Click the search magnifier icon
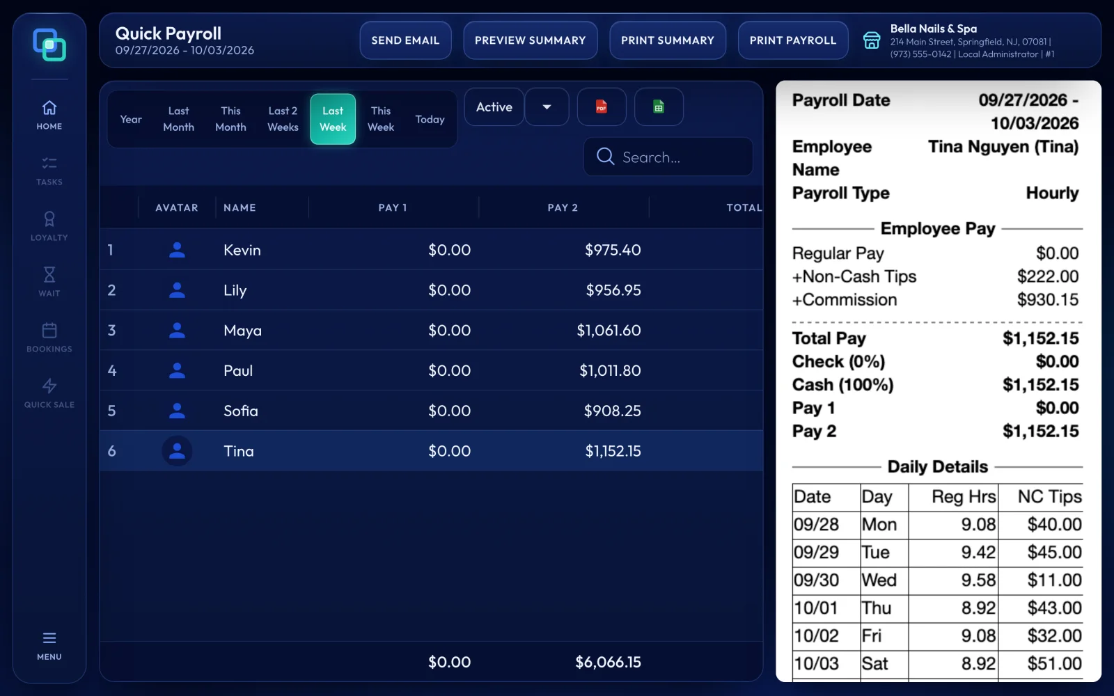 (x=606, y=157)
